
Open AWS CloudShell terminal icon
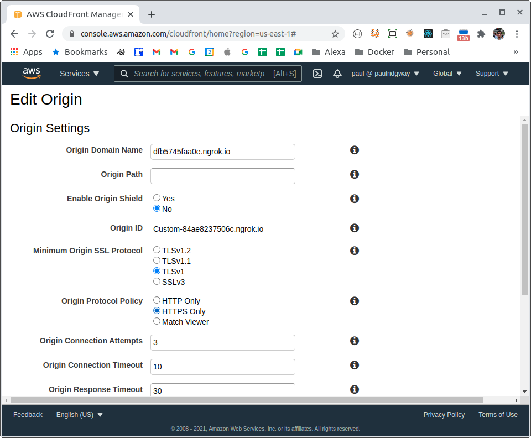pos(317,74)
